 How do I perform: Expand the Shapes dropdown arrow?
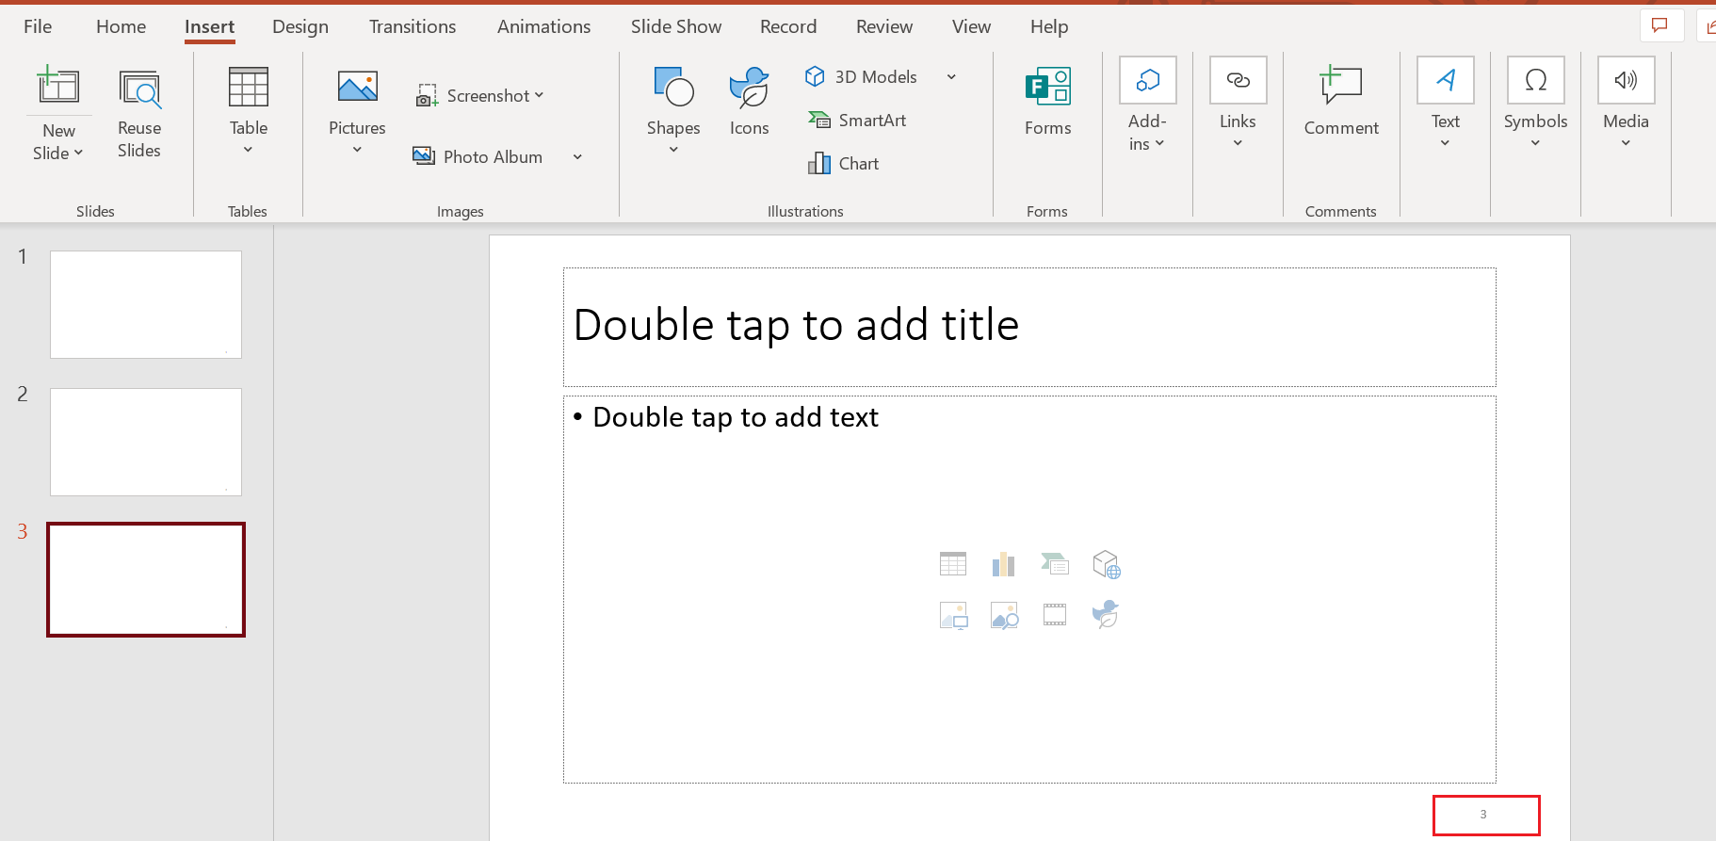click(x=673, y=150)
